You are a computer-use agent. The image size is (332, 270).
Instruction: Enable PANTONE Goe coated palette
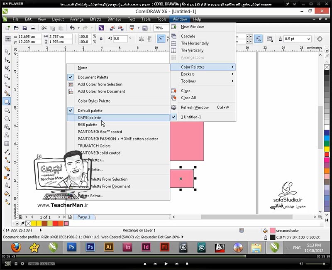click(118, 132)
